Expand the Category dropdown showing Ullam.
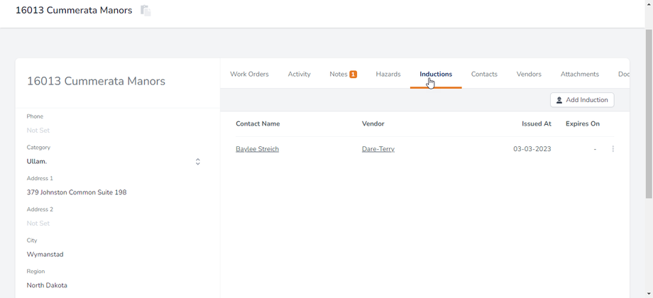Screen dimensions: 653x298 click(x=197, y=162)
